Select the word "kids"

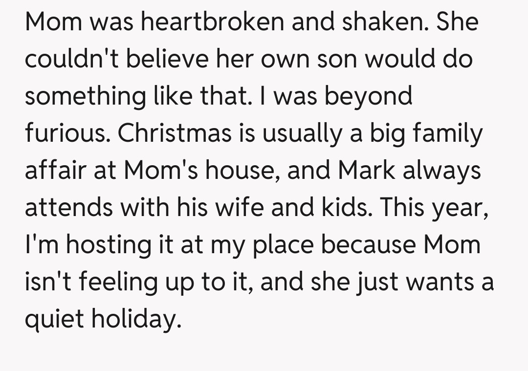coord(344,207)
